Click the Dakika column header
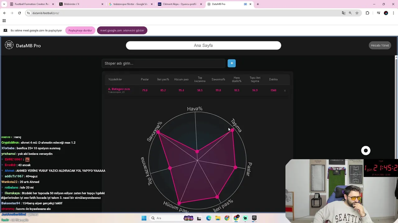This screenshot has width=398, height=223. [273, 79]
